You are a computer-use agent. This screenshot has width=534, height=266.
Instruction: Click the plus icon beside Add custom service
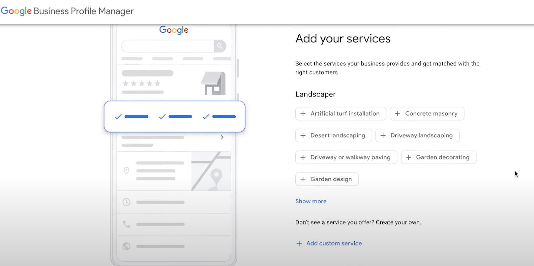coord(299,243)
